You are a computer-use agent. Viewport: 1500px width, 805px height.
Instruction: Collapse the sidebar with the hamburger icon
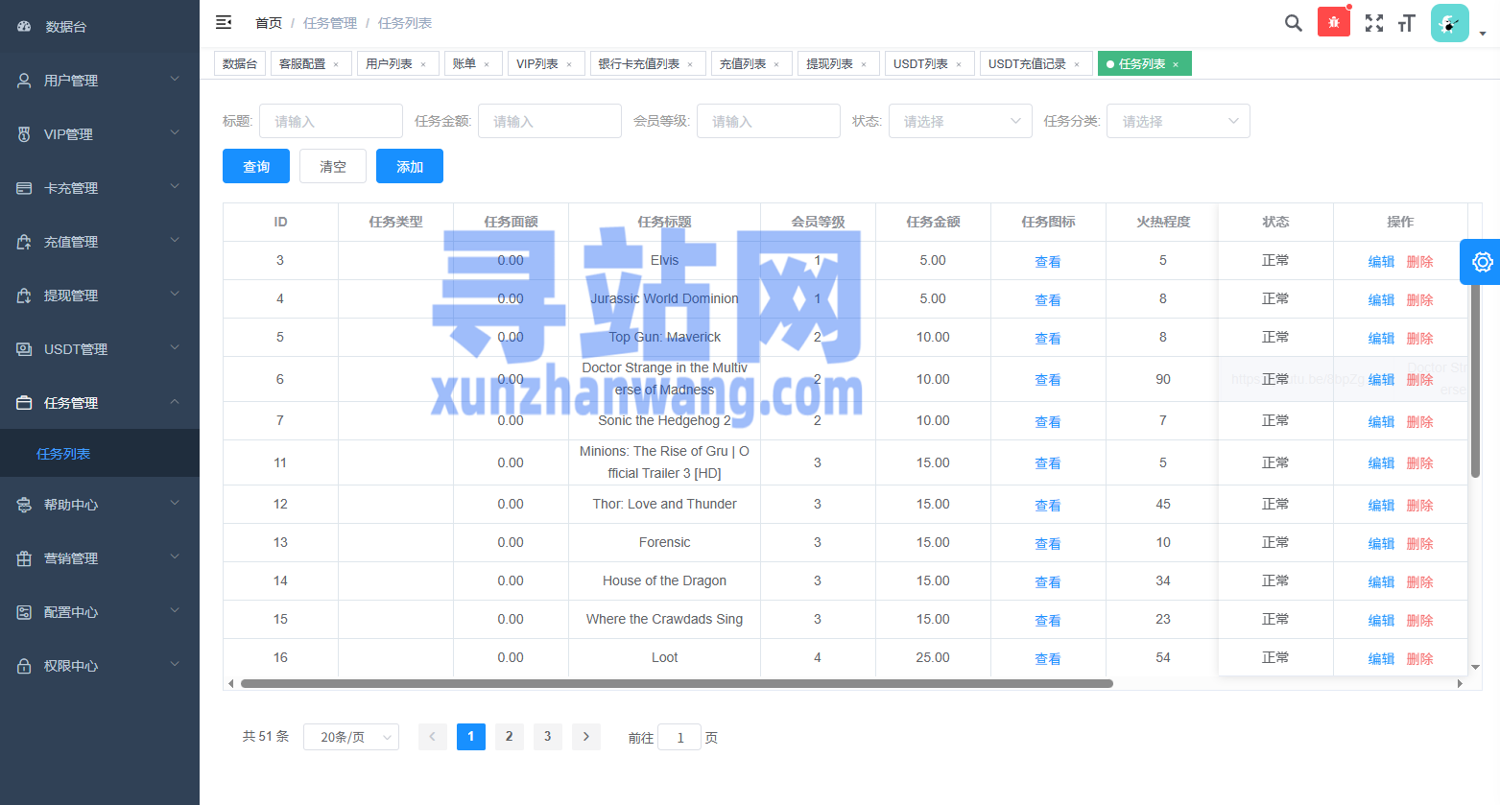pyautogui.click(x=224, y=22)
